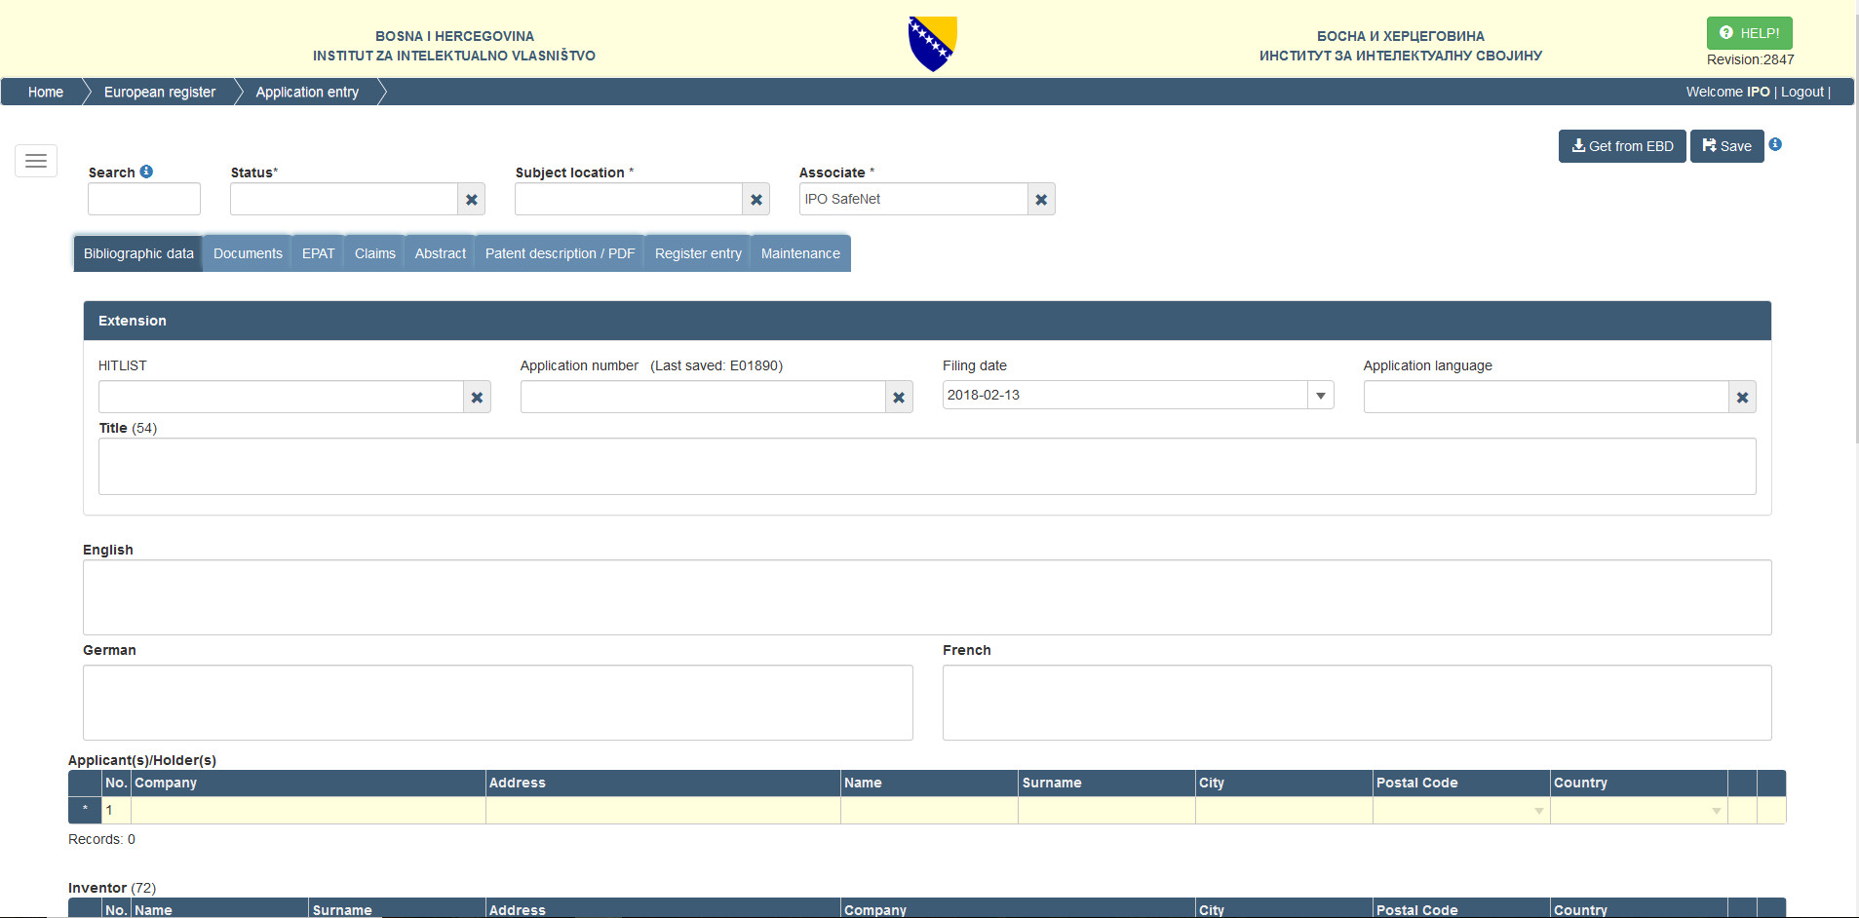Focus the Search input field
The height and width of the screenshot is (918, 1859).
click(144, 199)
